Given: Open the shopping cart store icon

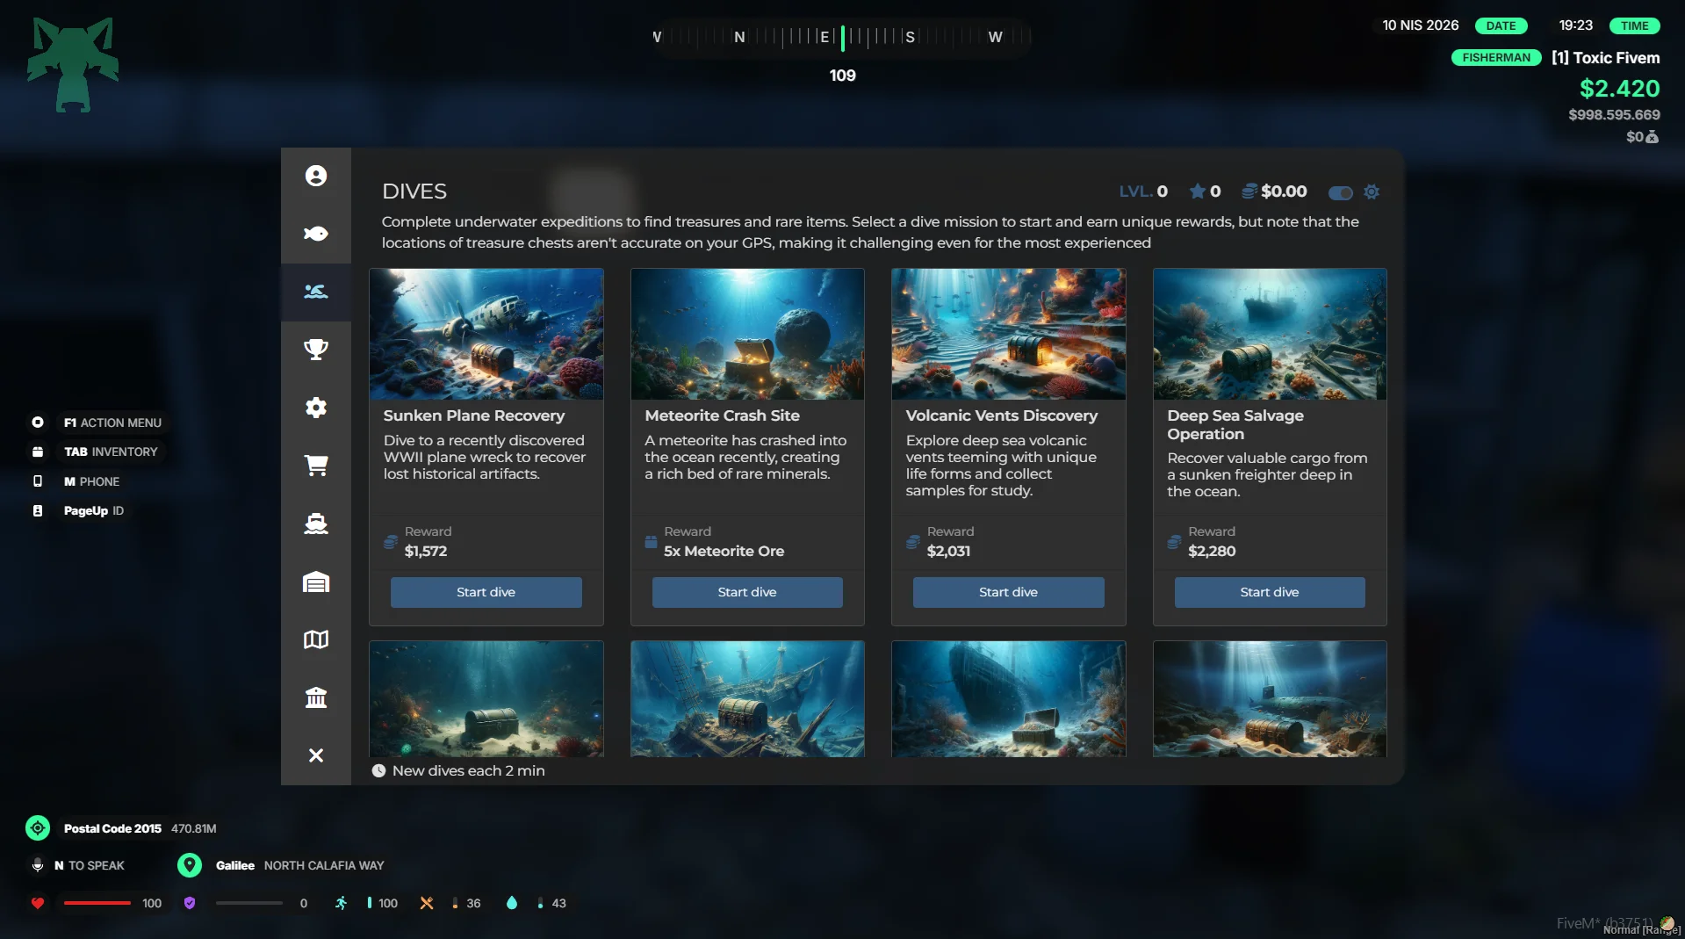Looking at the screenshot, I should click(x=316, y=466).
